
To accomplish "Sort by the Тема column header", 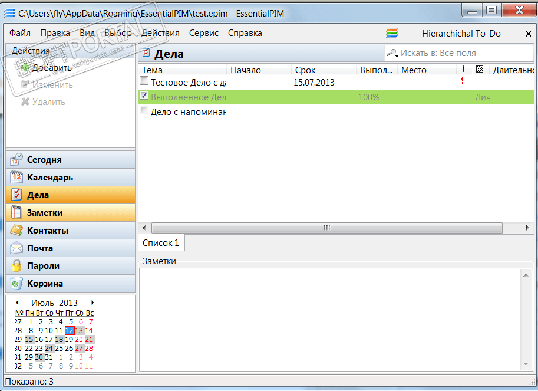I will 182,70.
